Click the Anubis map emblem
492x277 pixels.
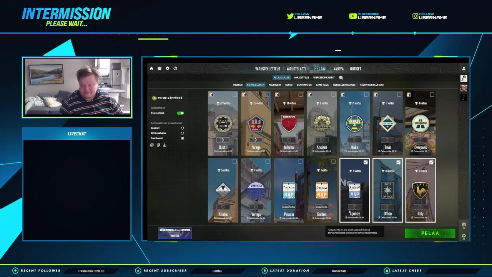223,189
